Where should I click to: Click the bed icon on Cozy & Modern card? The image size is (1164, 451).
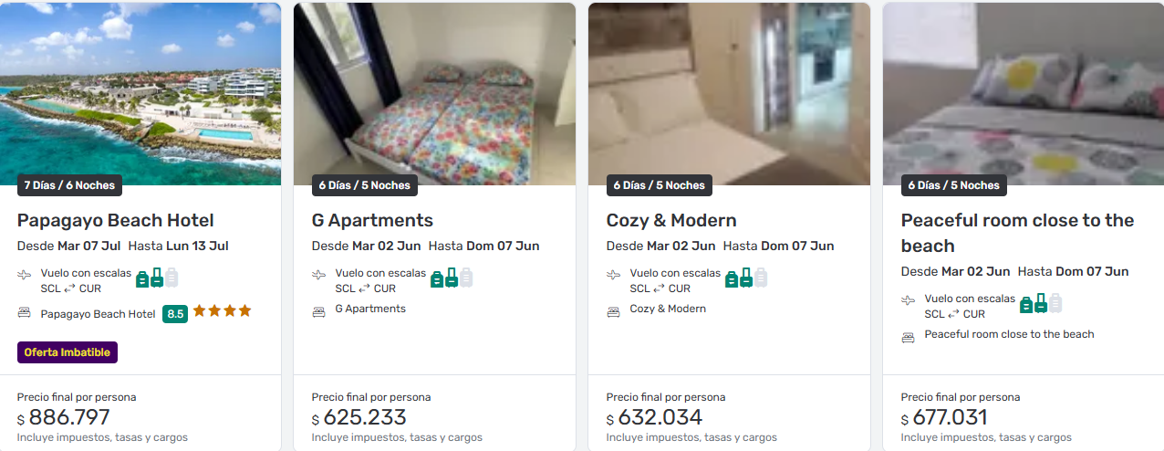pos(614,312)
